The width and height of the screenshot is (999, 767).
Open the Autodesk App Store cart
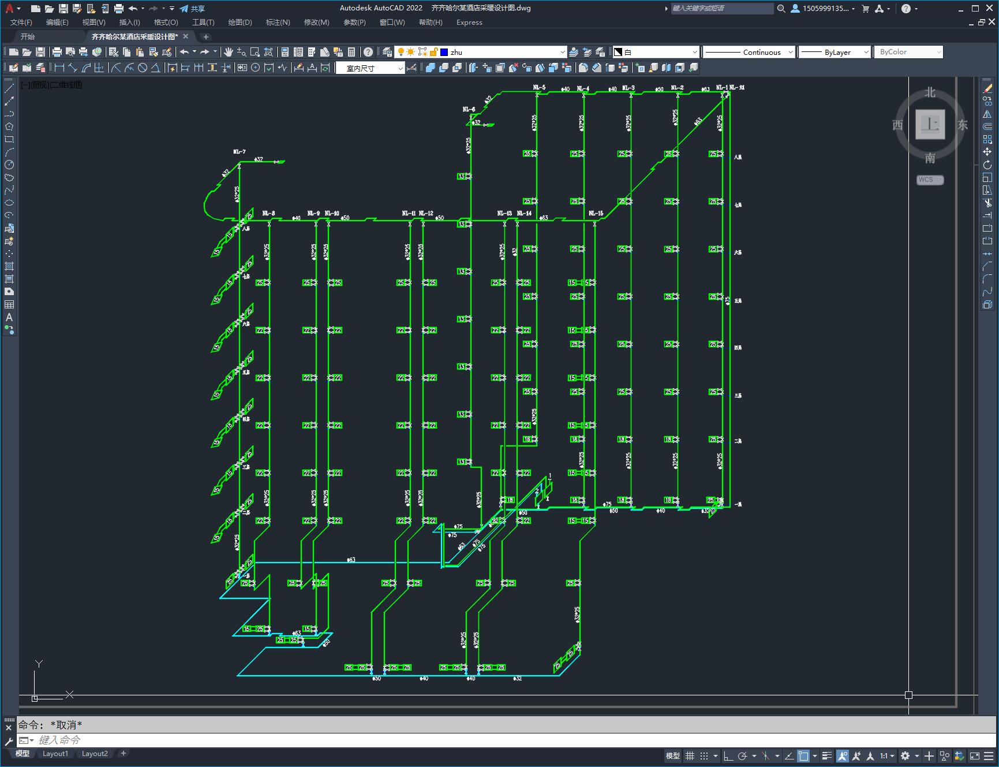(866, 9)
